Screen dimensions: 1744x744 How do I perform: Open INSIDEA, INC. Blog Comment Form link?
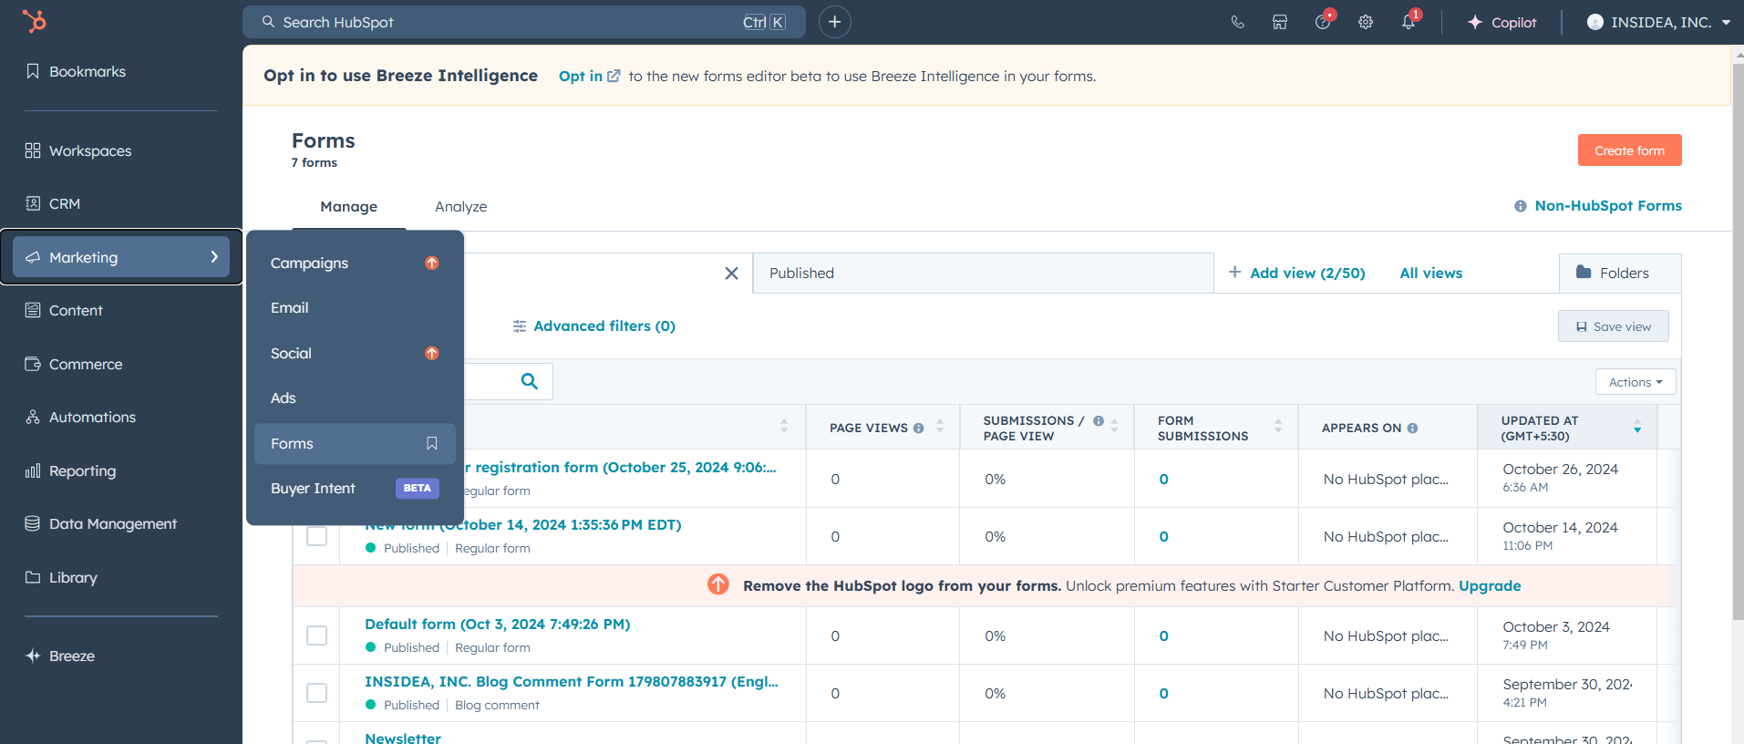(x=572, y=681)
